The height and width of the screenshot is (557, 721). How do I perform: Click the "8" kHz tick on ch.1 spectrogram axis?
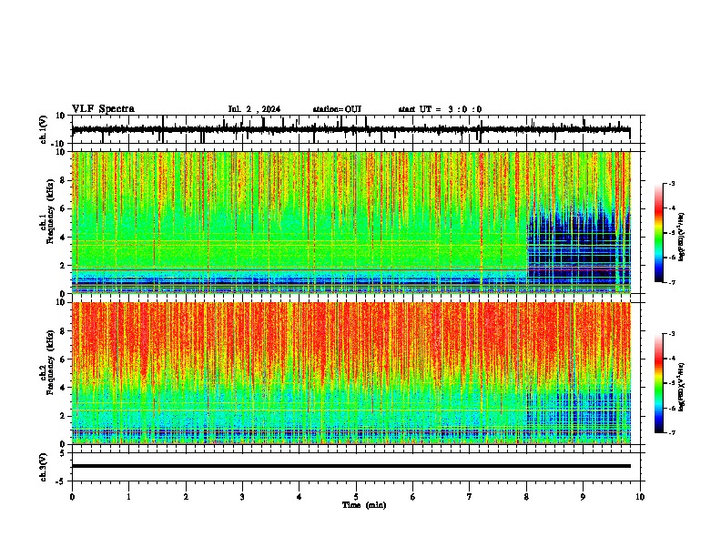point(64,180)
